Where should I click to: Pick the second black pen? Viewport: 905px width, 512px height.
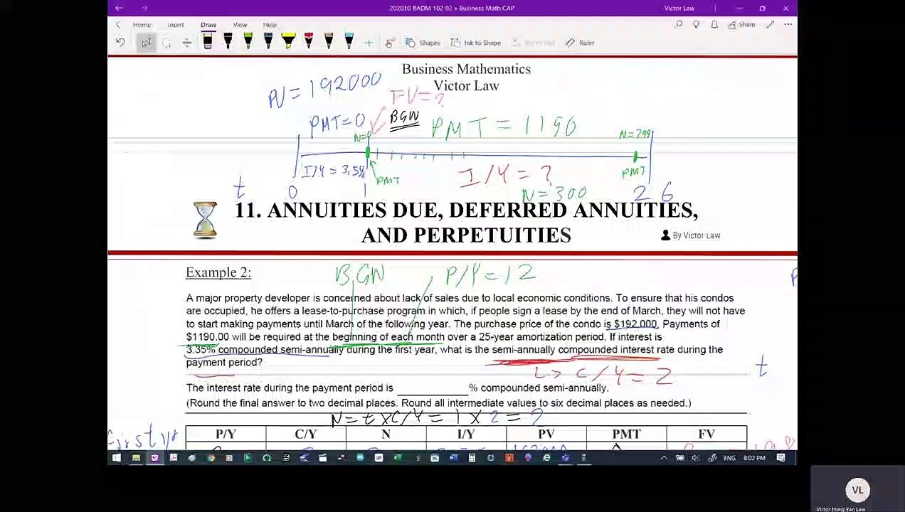tap(228, 42)
